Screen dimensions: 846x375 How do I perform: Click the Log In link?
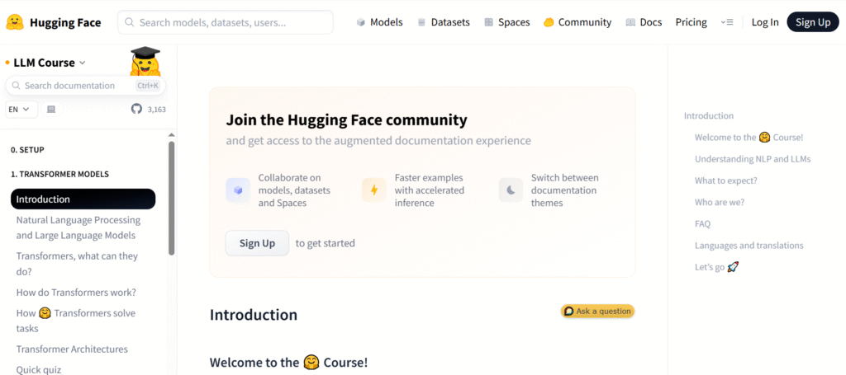point(765,22)
